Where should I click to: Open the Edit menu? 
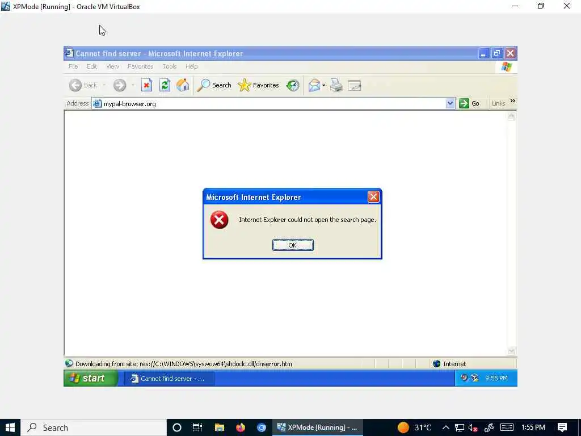coord(92,66)
